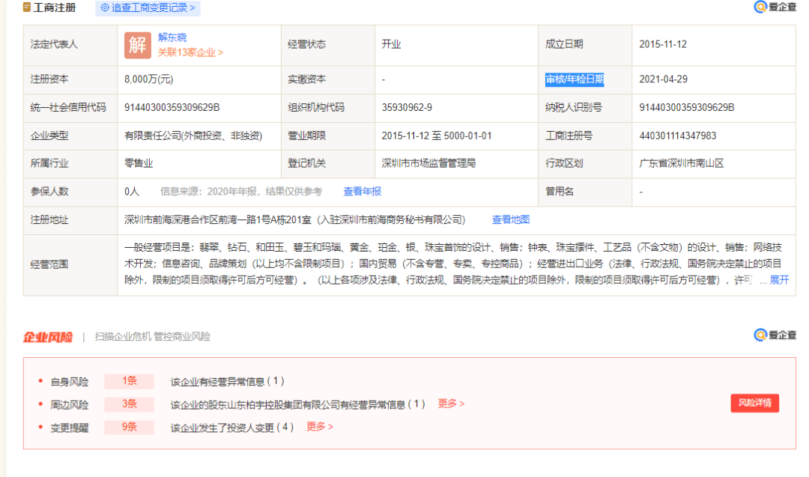This screenshot has width=809, height=477.
Task: Open 追查工商变更记录 records
Action: coord(148,8)
